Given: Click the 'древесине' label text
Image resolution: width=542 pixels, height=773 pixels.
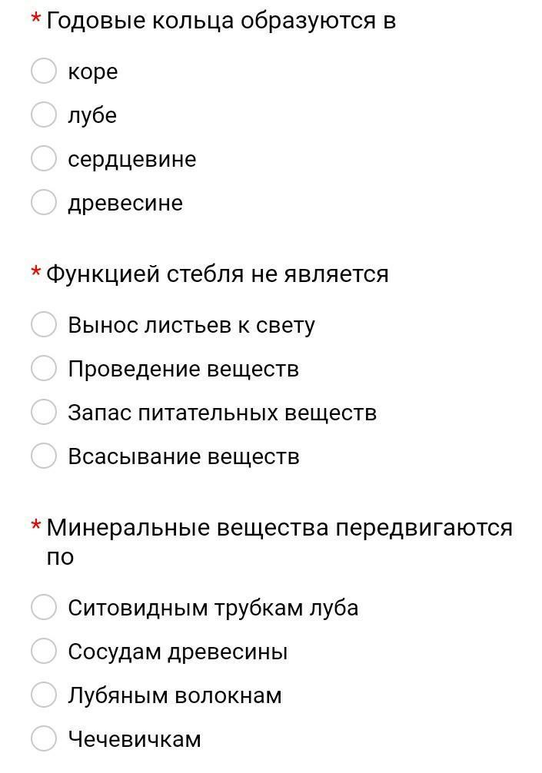Looking at the screenshot, I should point(125,203).
